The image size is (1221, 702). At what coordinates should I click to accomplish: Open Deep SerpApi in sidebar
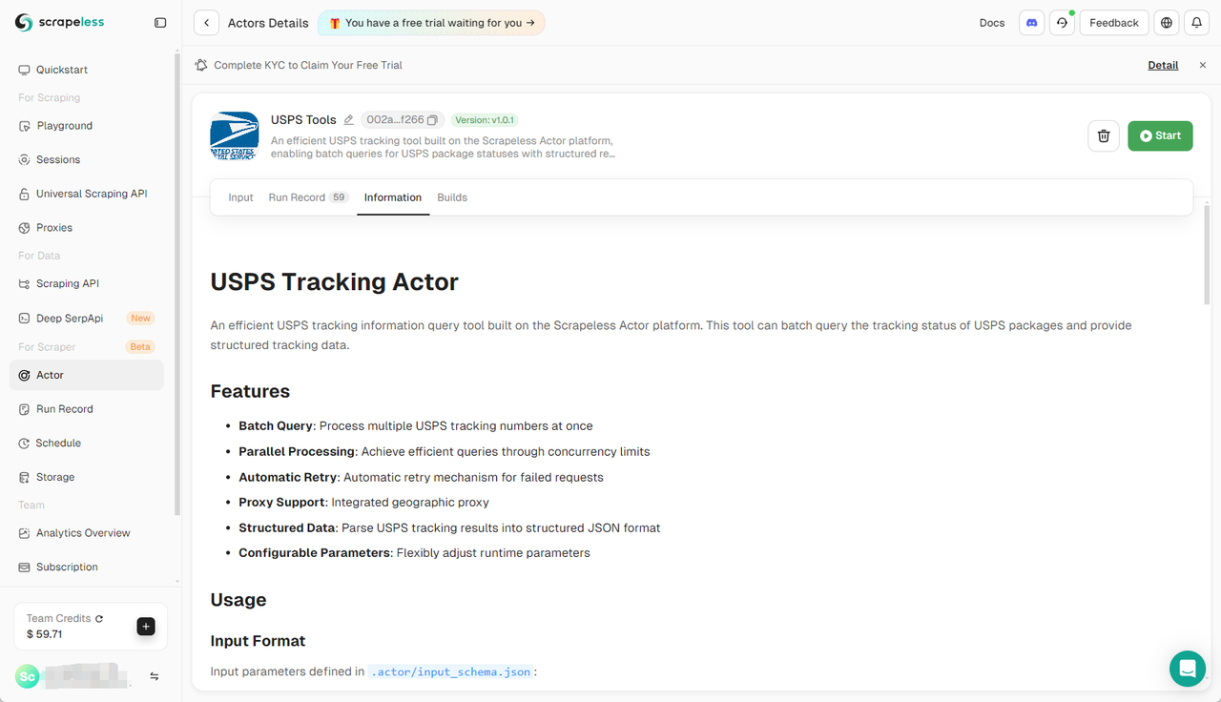pos(87,318)
